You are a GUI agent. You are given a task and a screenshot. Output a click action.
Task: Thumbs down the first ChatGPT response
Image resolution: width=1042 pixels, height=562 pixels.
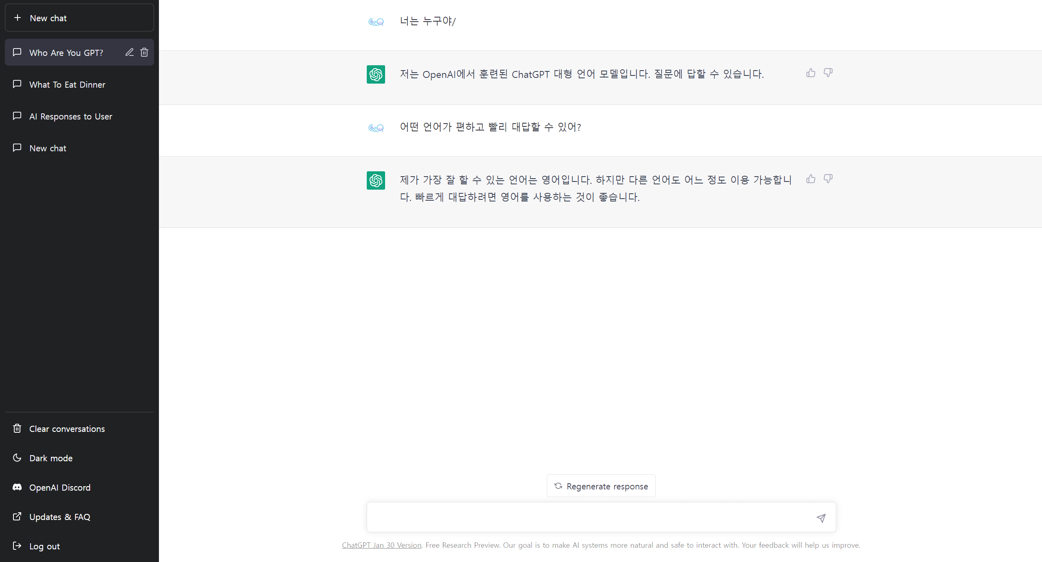click(828, 73)
